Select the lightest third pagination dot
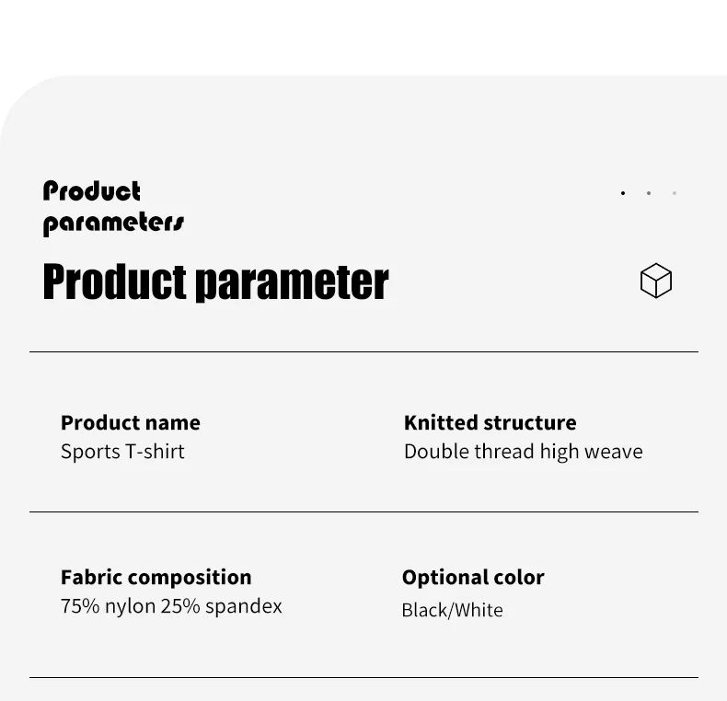 click(675, 193)
